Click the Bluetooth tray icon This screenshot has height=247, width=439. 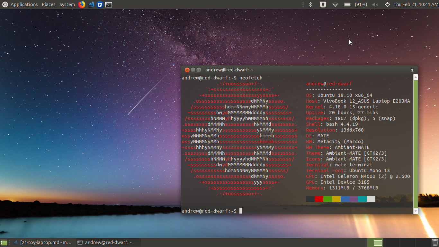click(310, 5)
